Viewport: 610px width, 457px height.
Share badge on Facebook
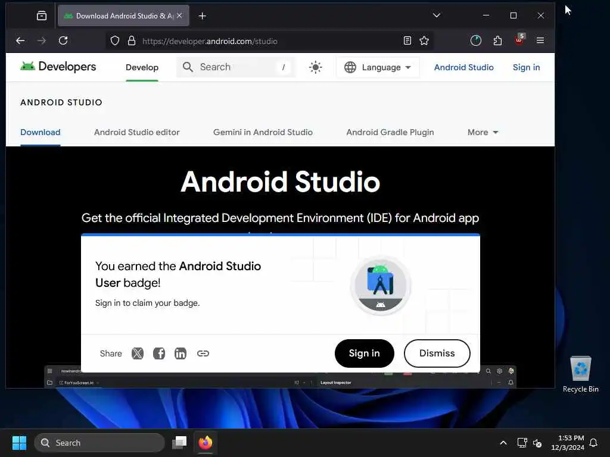click(x=158, y=353)
